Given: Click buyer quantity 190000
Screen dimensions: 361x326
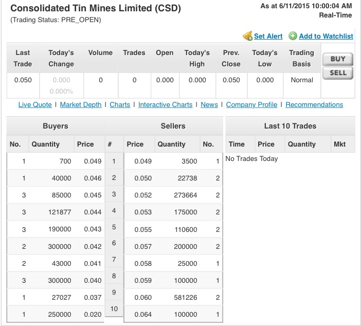Looking at the screenshot, I should [x=60, y=229].
